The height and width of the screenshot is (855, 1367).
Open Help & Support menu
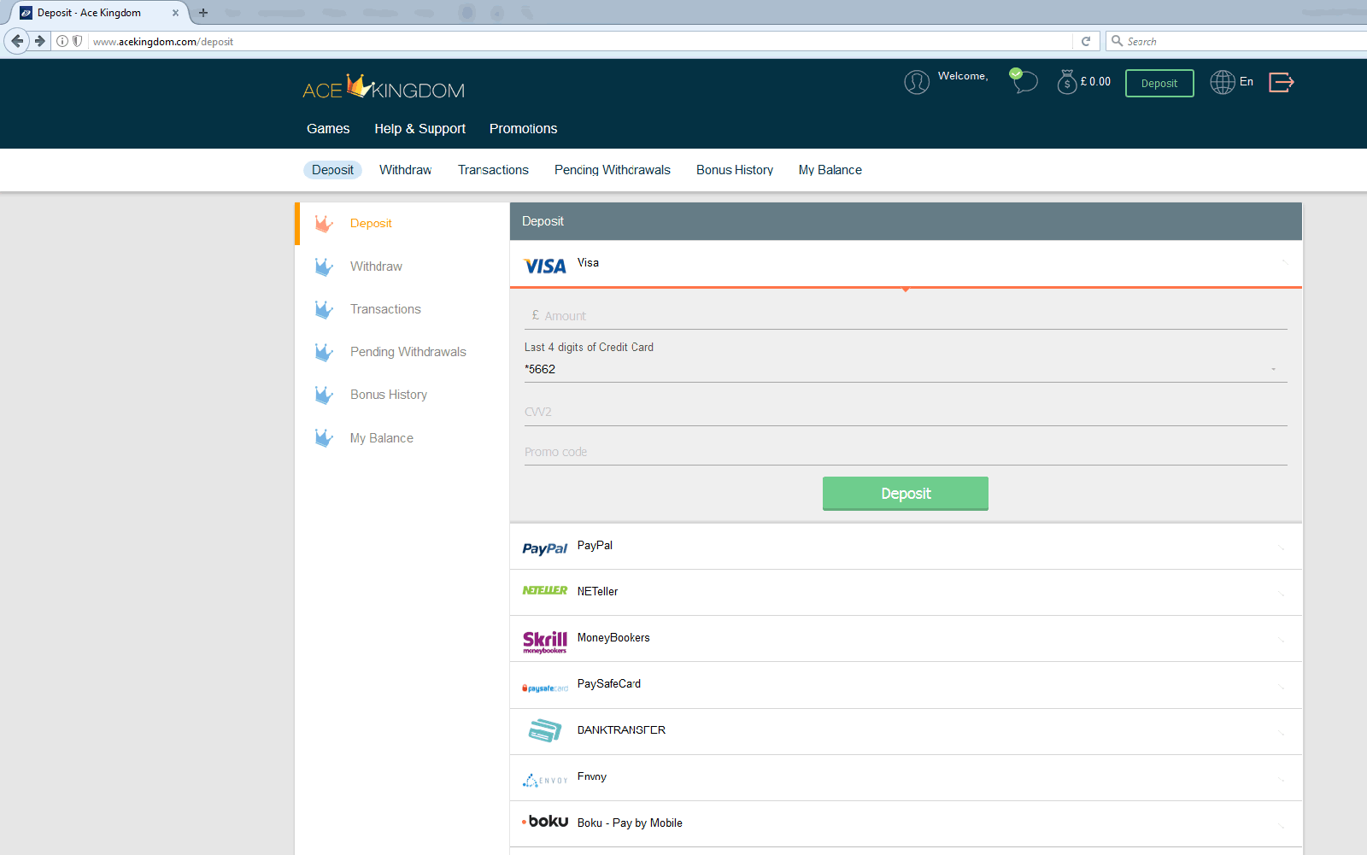pos(419,129)
